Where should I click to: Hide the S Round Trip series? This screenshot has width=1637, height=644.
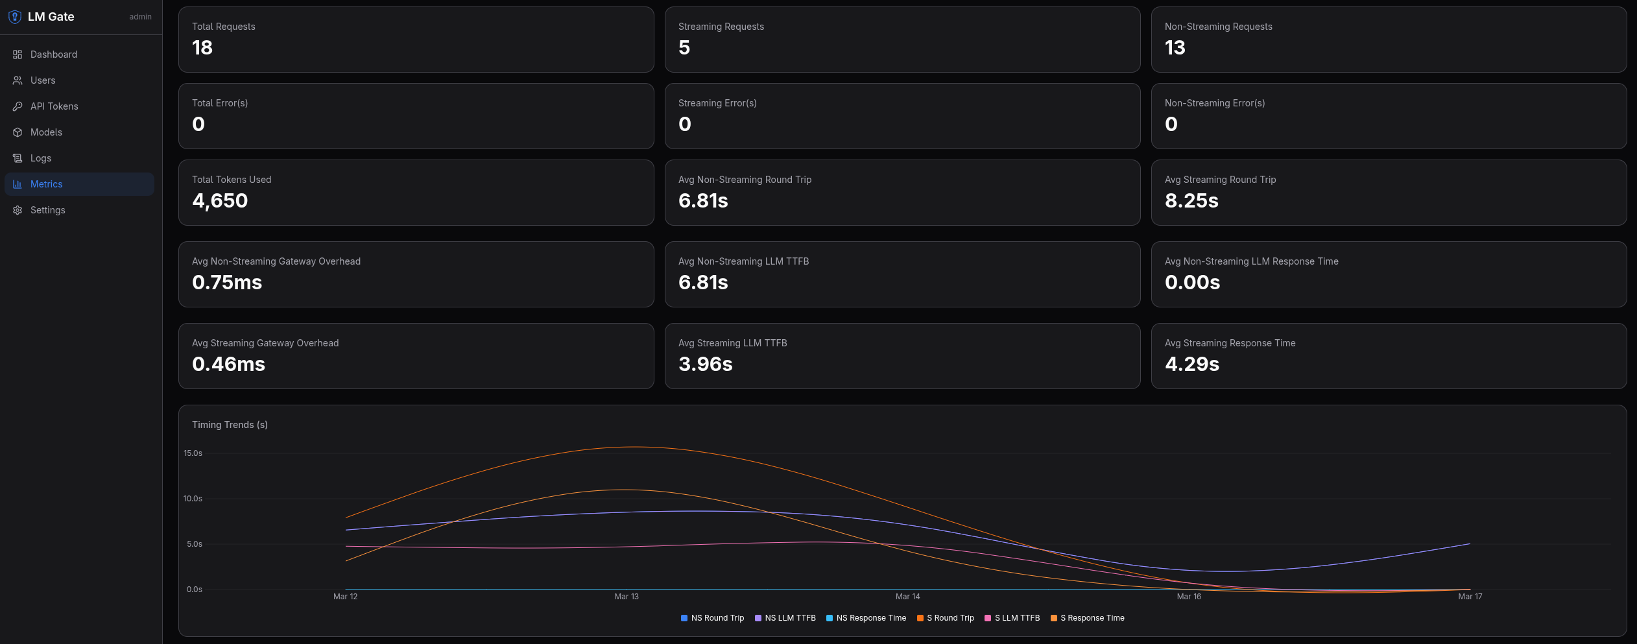tap(945, 618)
